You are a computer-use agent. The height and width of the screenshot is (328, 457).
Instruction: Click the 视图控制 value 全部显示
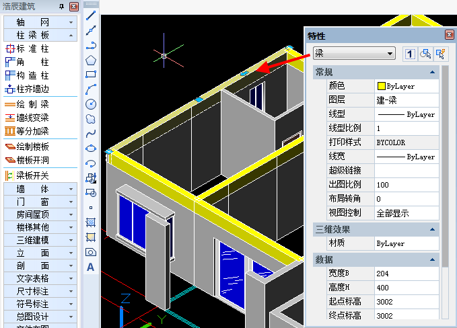point(407,213)
